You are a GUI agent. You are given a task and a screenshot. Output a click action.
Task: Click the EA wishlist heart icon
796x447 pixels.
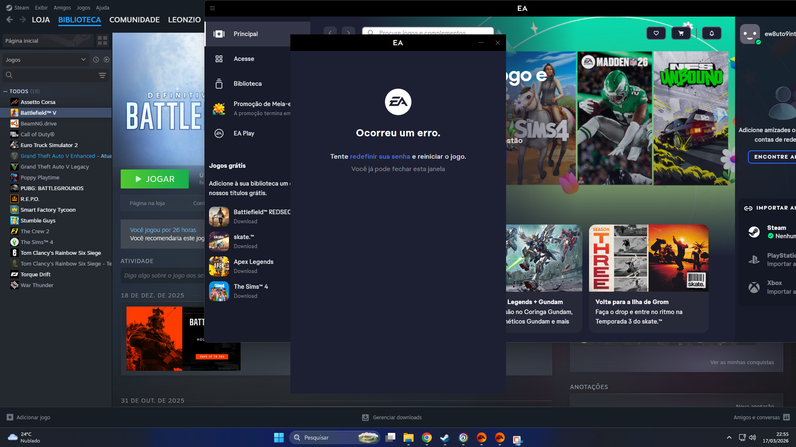[656, 33]
